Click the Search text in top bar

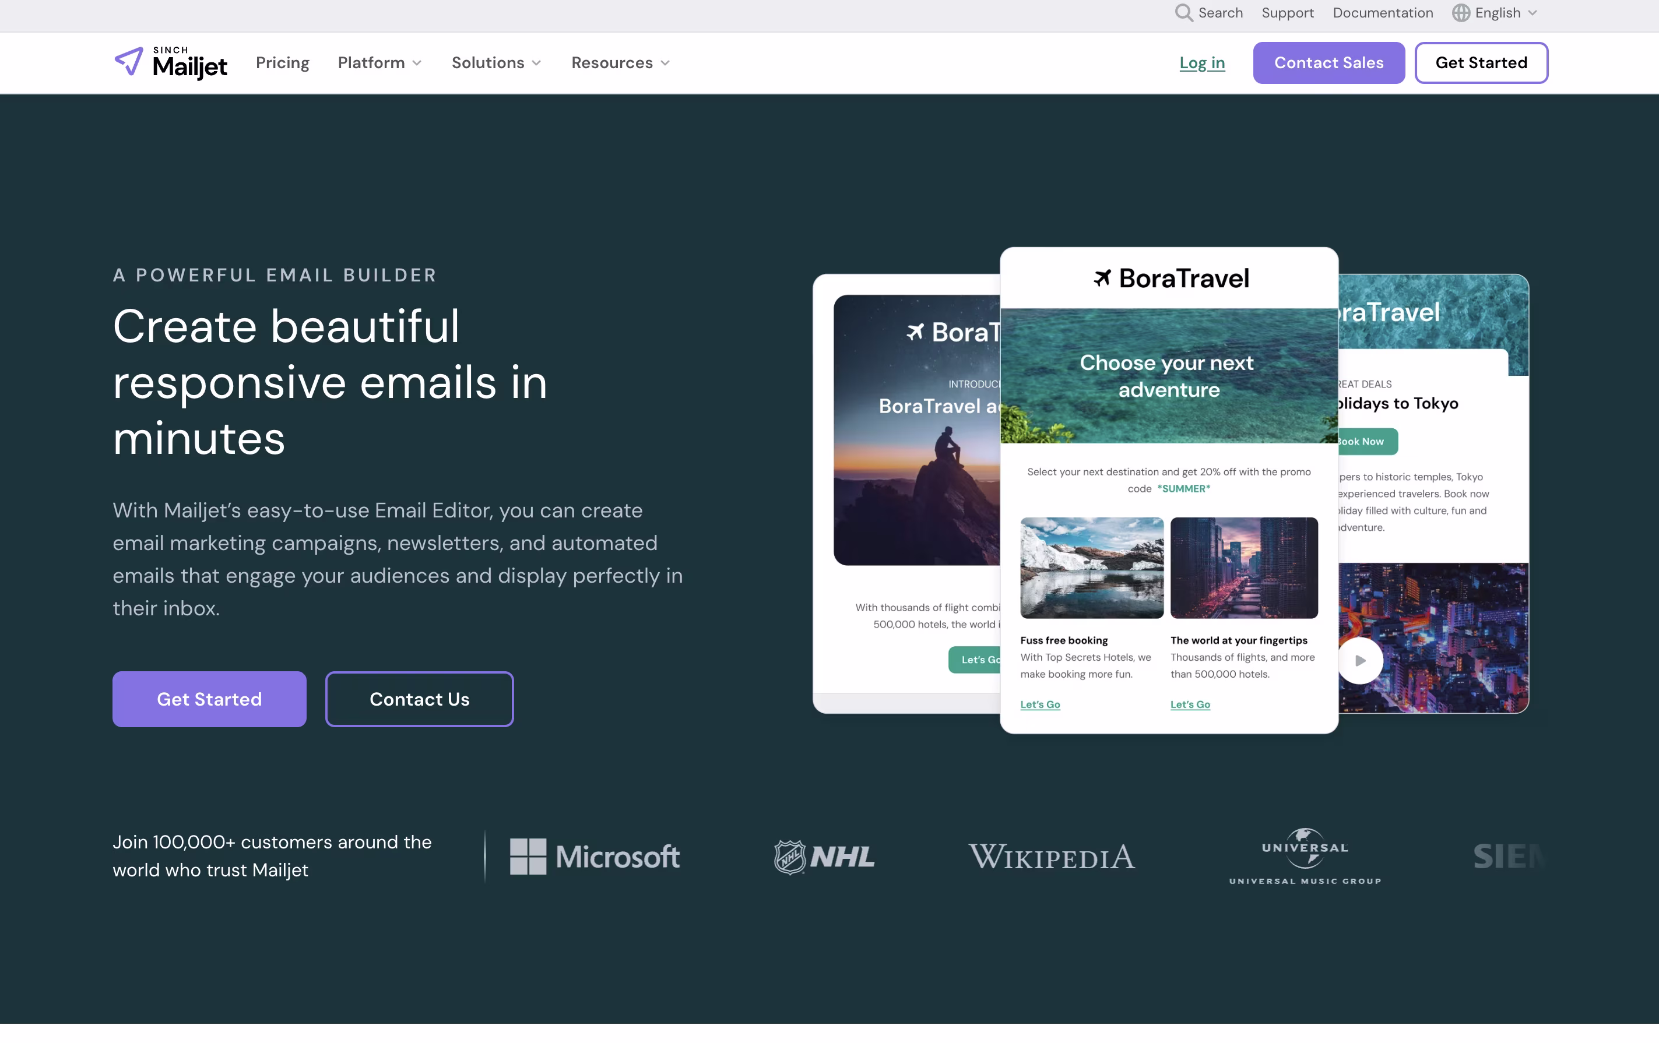click(1220, 13)
